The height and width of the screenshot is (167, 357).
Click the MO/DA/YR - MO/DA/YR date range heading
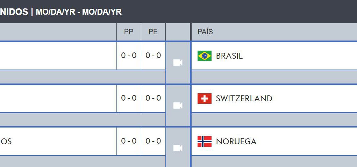pyautogui.click(x=79, y=12)
